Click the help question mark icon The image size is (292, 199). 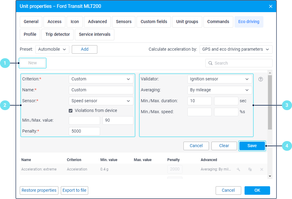coord(261,79)
